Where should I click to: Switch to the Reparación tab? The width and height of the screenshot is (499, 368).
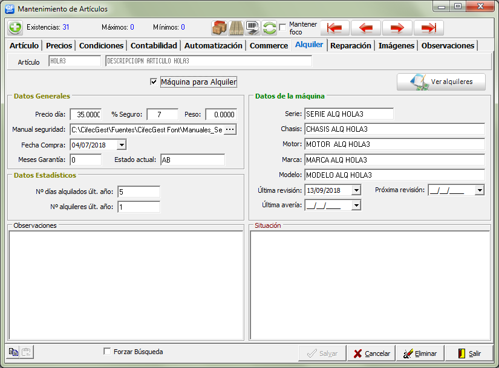351,45
